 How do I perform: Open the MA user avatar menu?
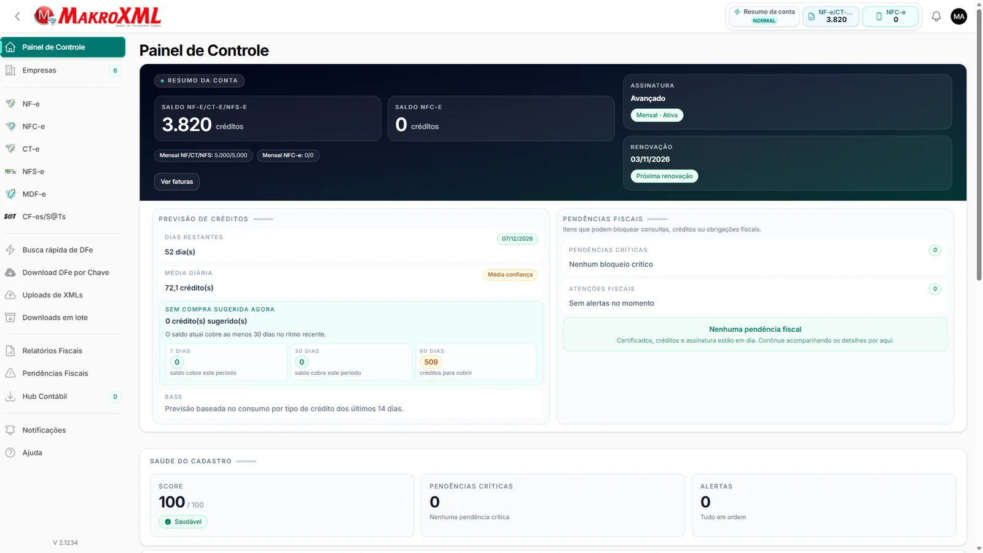coord(958,17)
